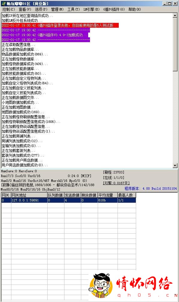Click the log scrollbar down arrow
Image resolution: width=179 pixels, height=302 pixels.
coord(175,165)
